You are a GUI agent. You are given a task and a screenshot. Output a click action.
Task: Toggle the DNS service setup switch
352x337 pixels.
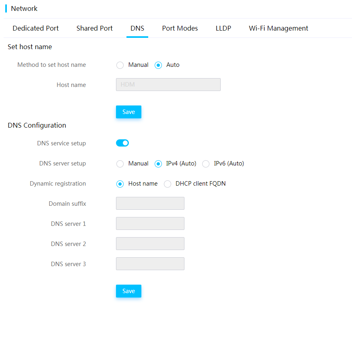coord(122,143)
